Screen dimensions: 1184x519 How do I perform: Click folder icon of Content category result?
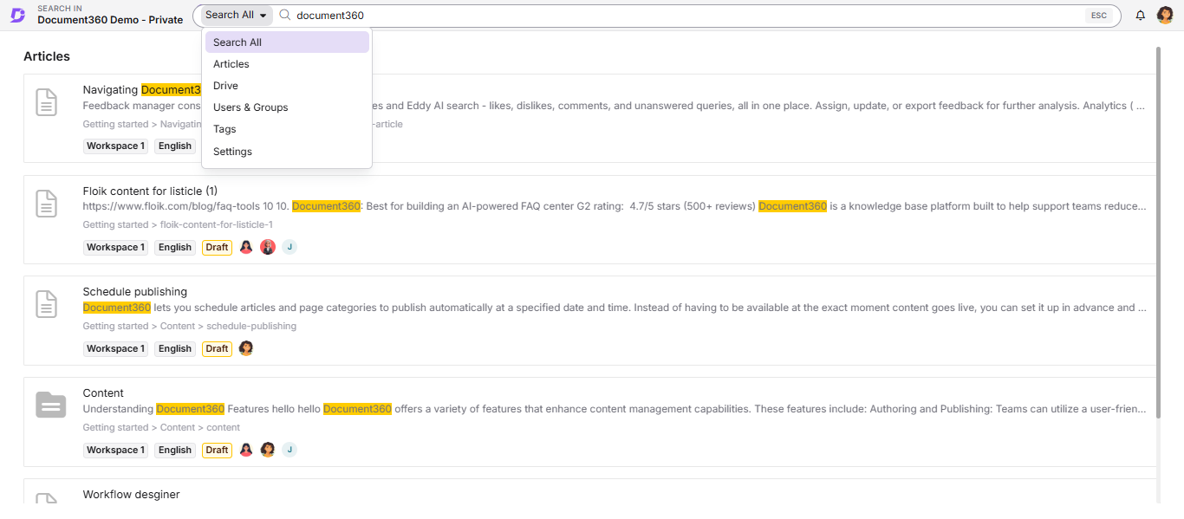50,405
